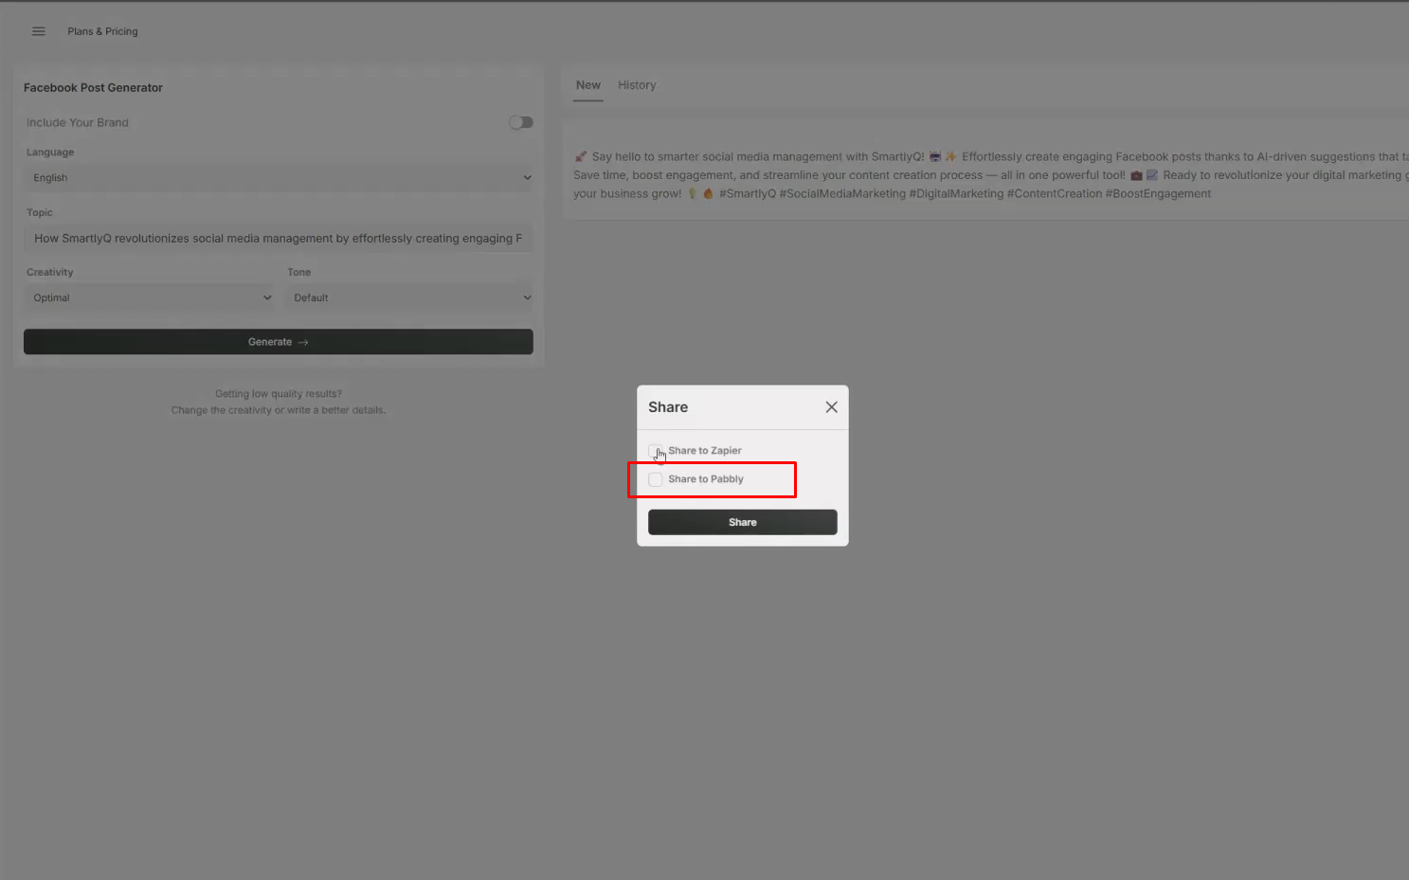Open Plans & Pricing link
Screen dimensions: 1409x880
(102, 31)
